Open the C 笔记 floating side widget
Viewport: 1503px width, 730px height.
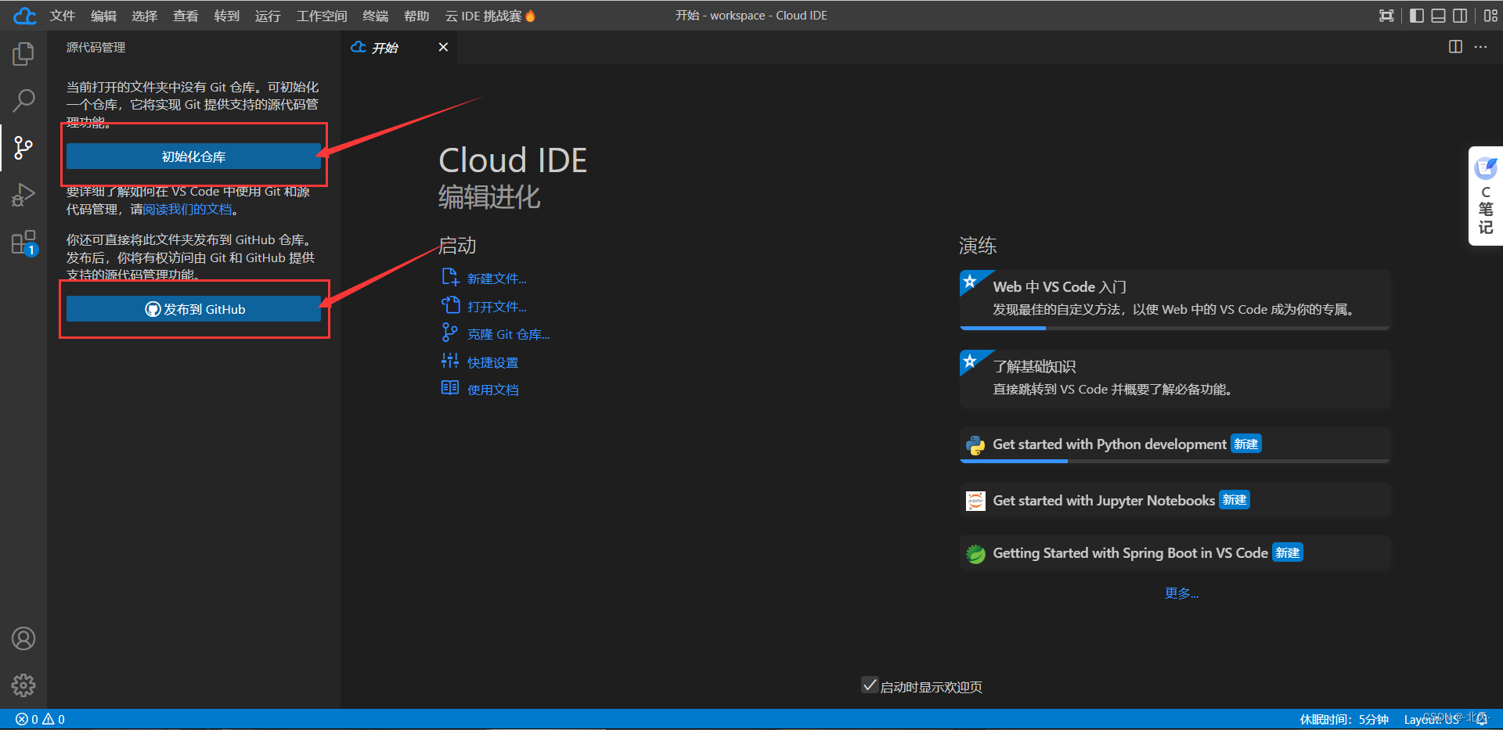(x=1486, y=196)
